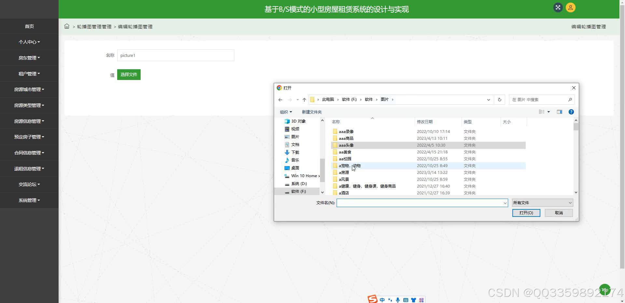Click the search magnifier icon in dialog
The image size is (625, 303).
pos(570,99)
